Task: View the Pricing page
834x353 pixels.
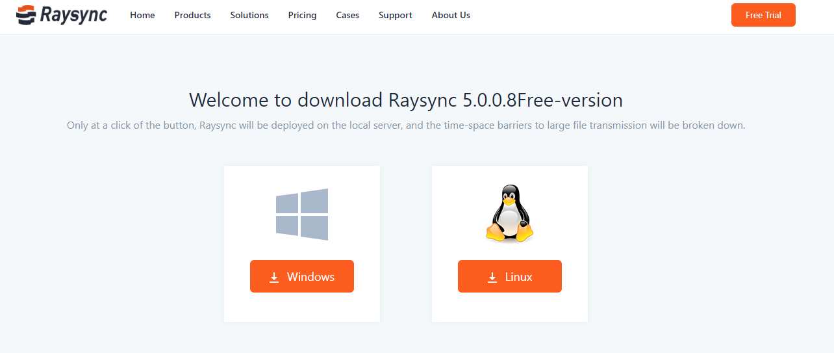Action: pos(302,15)
